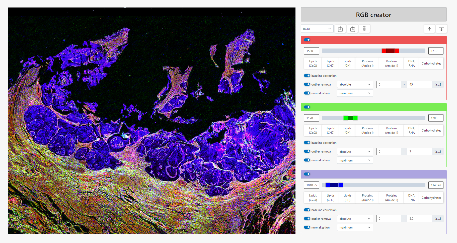Toggle blue channel normalization switch

pyautogui.click(x=307, y=227)
